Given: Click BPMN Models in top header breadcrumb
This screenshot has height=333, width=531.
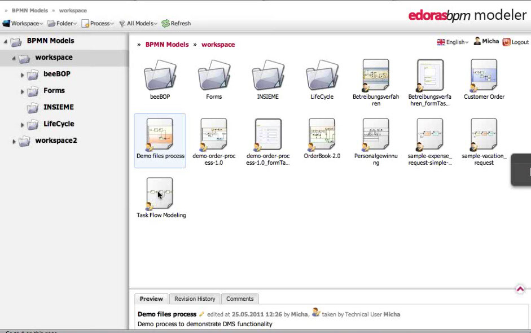Looking at the screenshot, I should 30,11.
